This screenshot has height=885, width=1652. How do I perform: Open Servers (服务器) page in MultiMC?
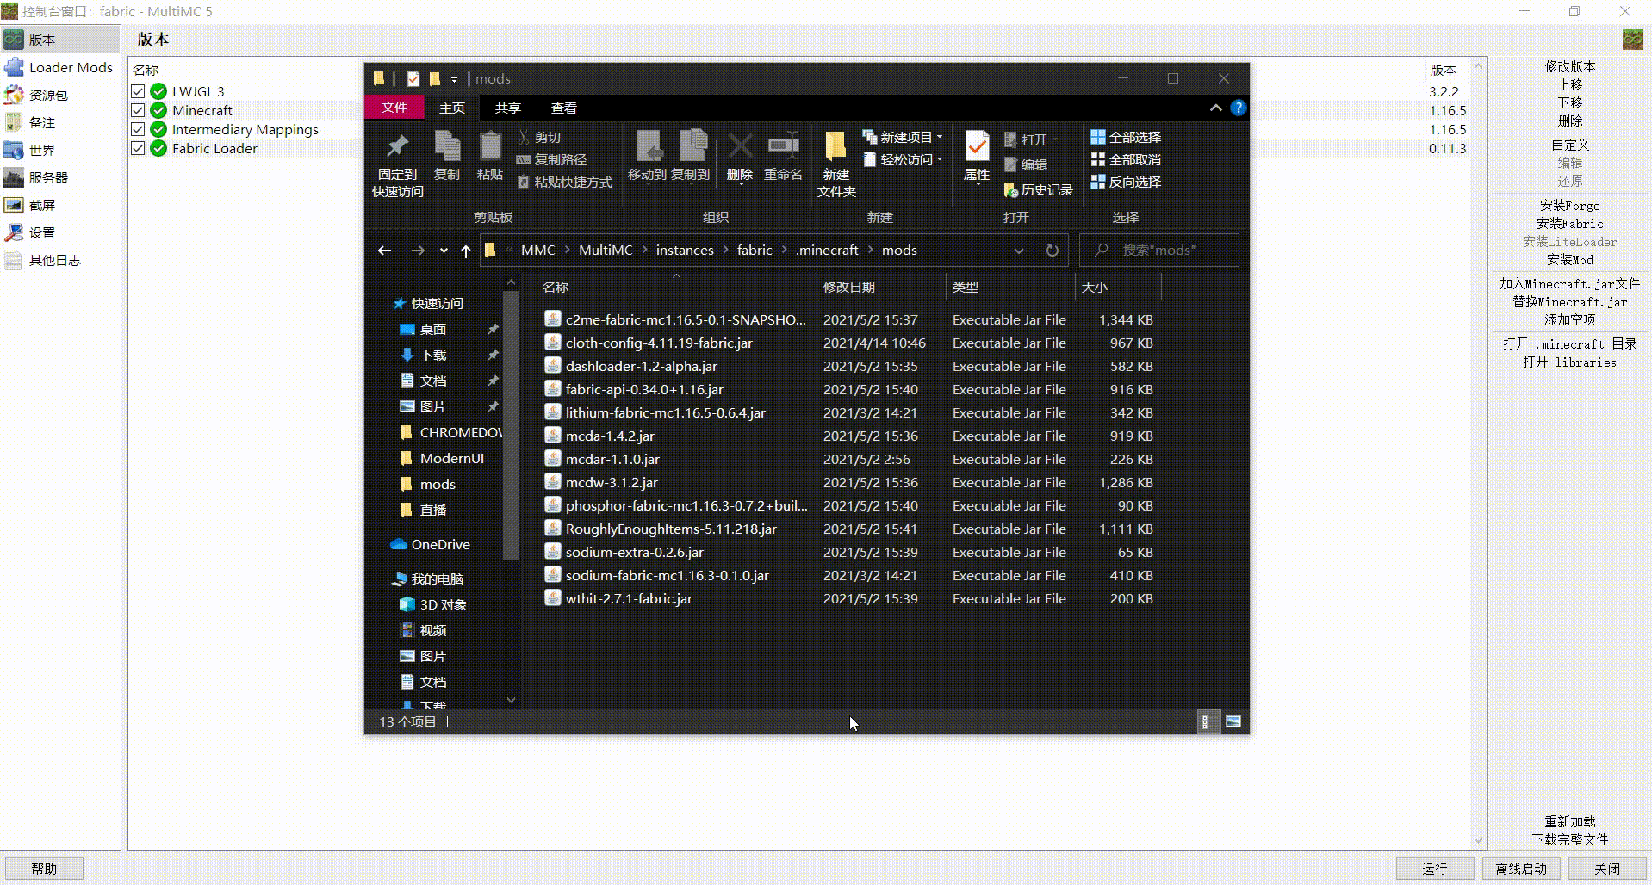pos(59,177)
